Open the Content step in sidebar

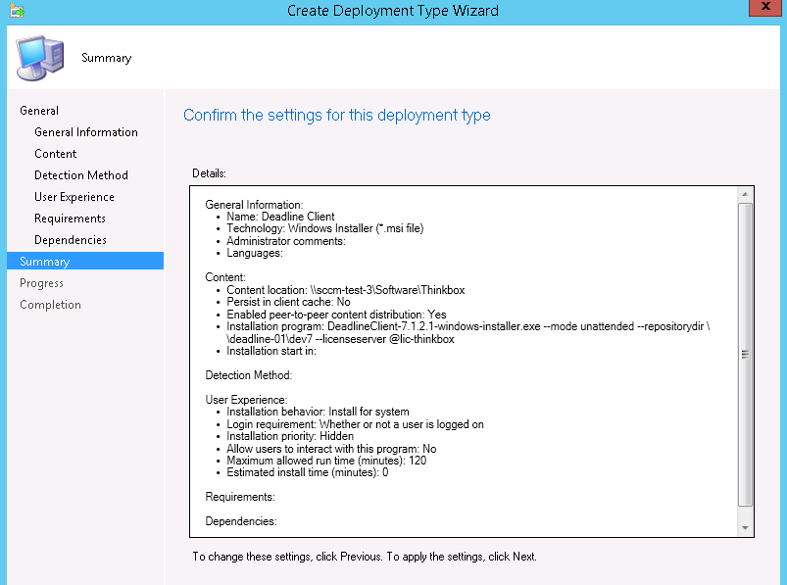(56, 154)
